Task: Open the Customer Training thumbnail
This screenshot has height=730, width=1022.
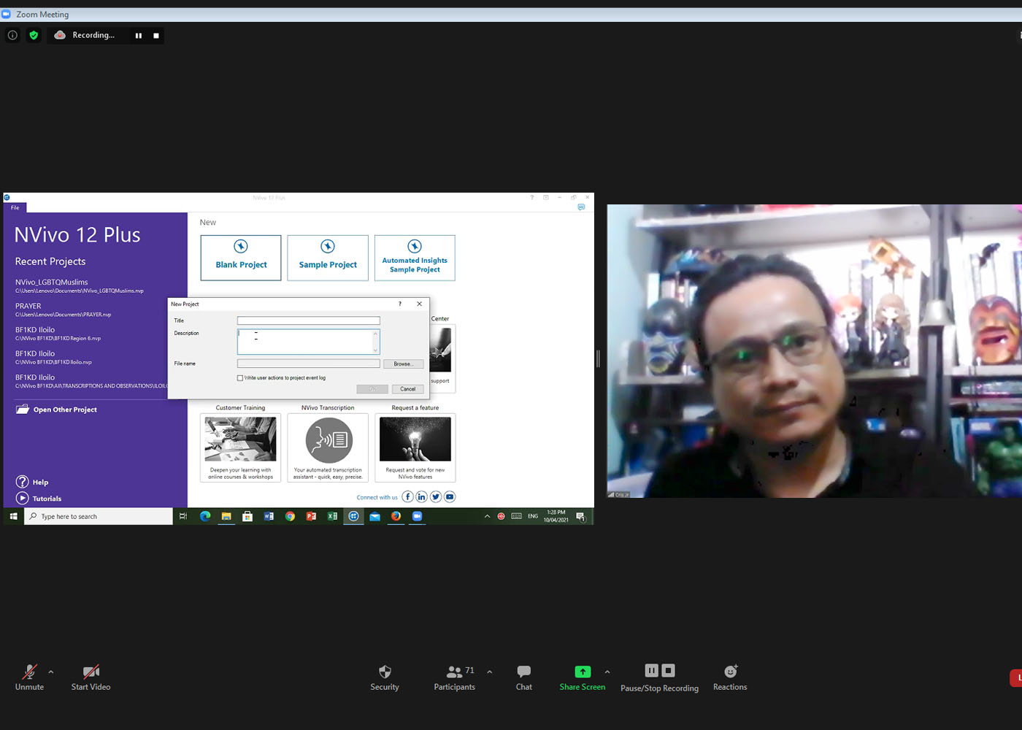Action: click(x=240, y=447)
